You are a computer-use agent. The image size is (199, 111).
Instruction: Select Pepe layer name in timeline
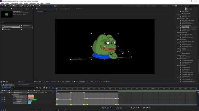coord(21,92)
